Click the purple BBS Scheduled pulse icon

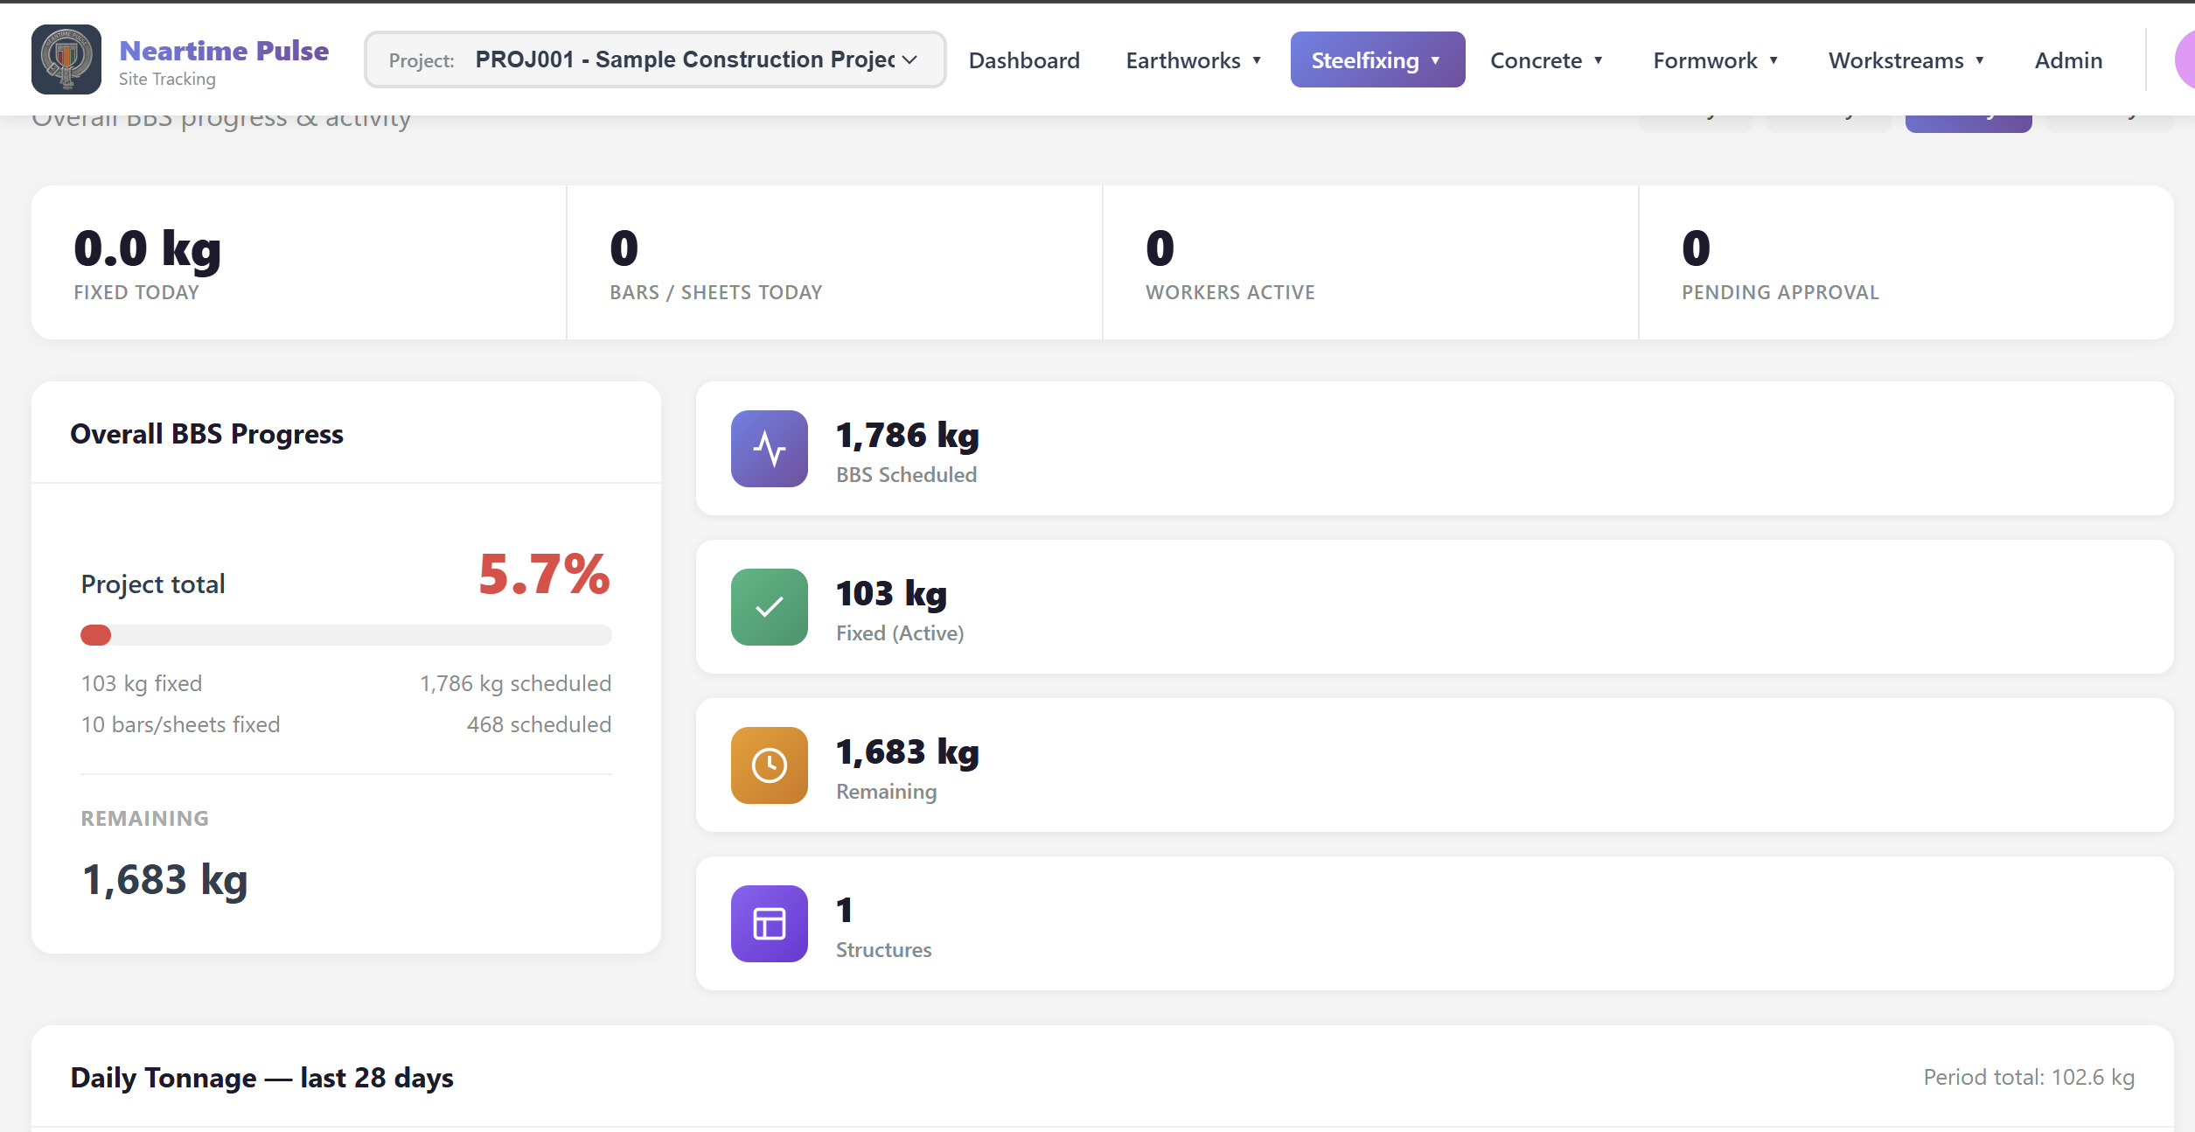click(769, 448)
